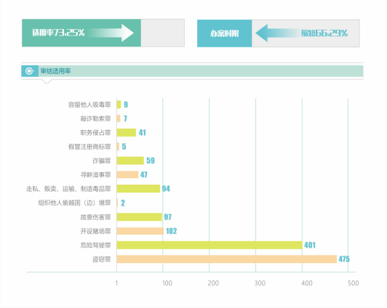Click the 诈骗罪 bar valued 59

(130, 161)
